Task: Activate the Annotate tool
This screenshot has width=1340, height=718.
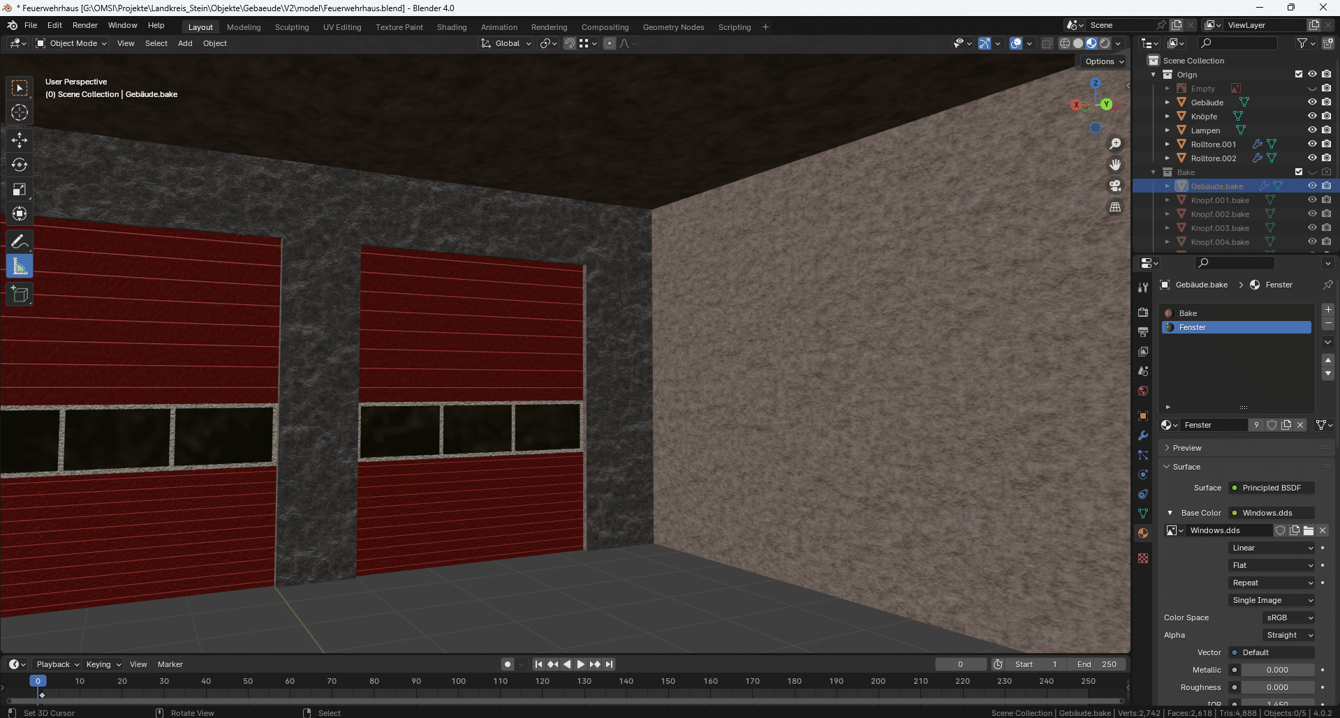Action: click(x=20, y=241)
